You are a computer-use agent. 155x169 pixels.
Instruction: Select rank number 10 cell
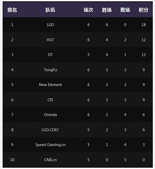pyautogui.click(x=12, y=160)
